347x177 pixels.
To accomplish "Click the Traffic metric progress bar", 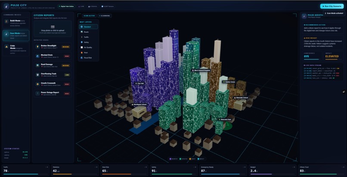I will coord(25,174).
